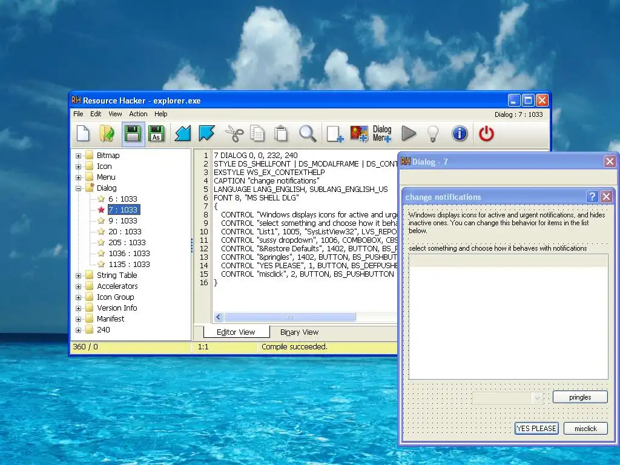Open the sussy dropdown combo box arrow
Image resolution: width=620 pixels, height=465 pixels.
click(x=536, y=398)
